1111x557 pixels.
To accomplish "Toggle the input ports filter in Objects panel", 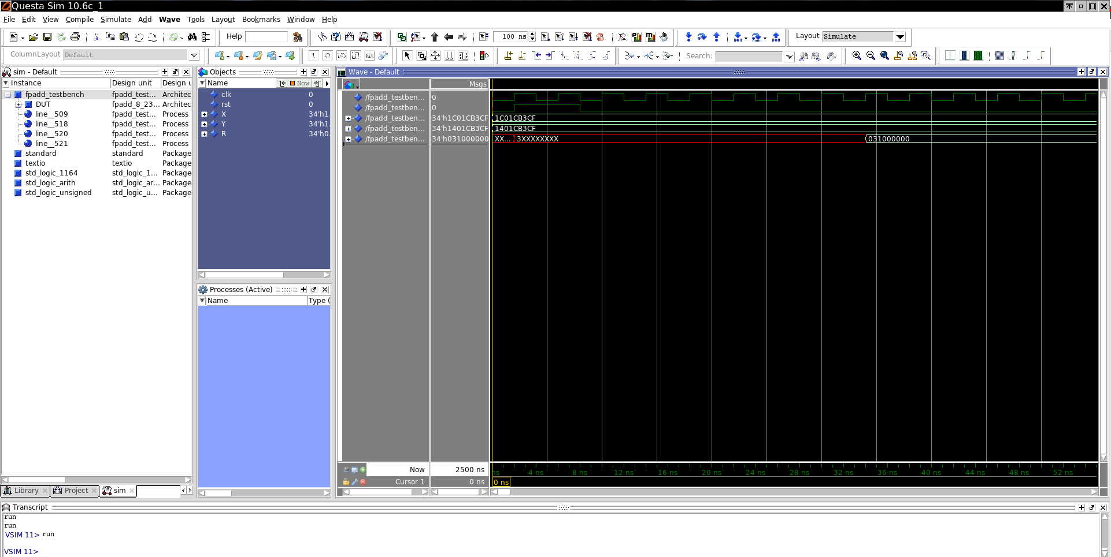I will (282, 83).
